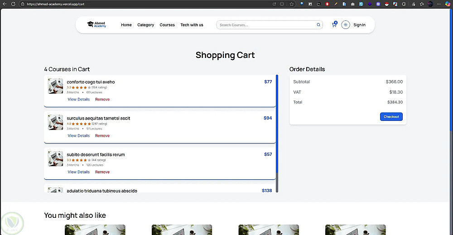Click the Ahmed Academy logo
The image size is (453, 235).
[96, 25]
